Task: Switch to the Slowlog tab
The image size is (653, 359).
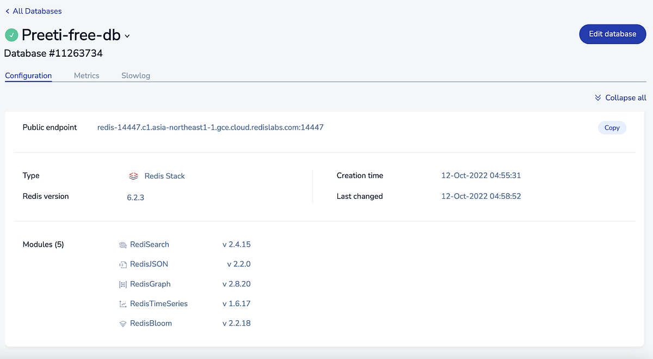Action: pyautogui.click(x=135, y=76)
